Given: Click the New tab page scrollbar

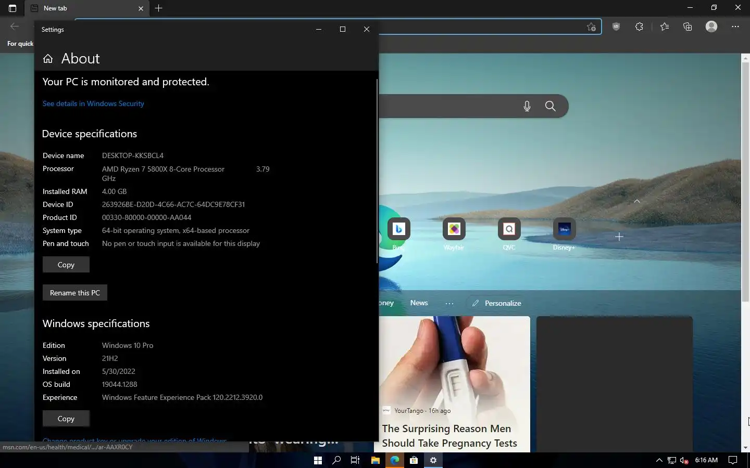Looking at the screenshot, I should (745, 182).
